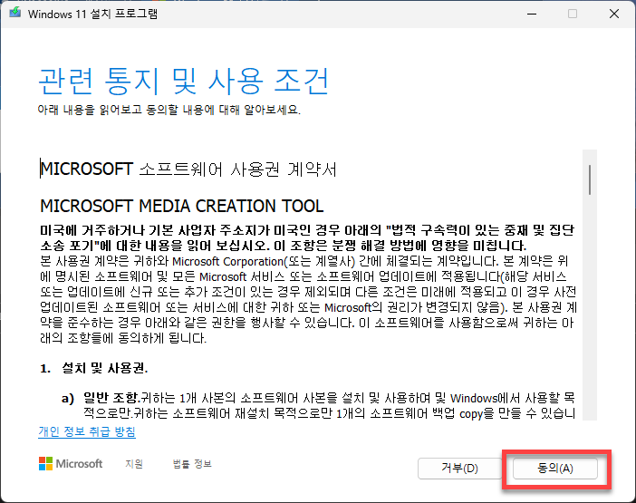Click the bold paragraph starting 미국에 거주하거나
The image size is (636, 503).
click(307, 237)
